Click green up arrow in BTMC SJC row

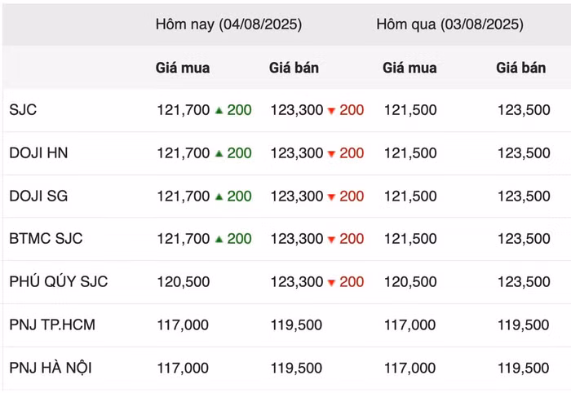[219, 239]
